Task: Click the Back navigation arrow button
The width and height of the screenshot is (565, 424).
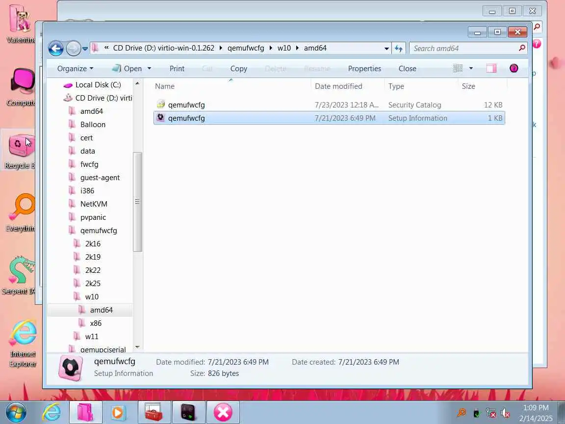Action: [x=56, y=48]
